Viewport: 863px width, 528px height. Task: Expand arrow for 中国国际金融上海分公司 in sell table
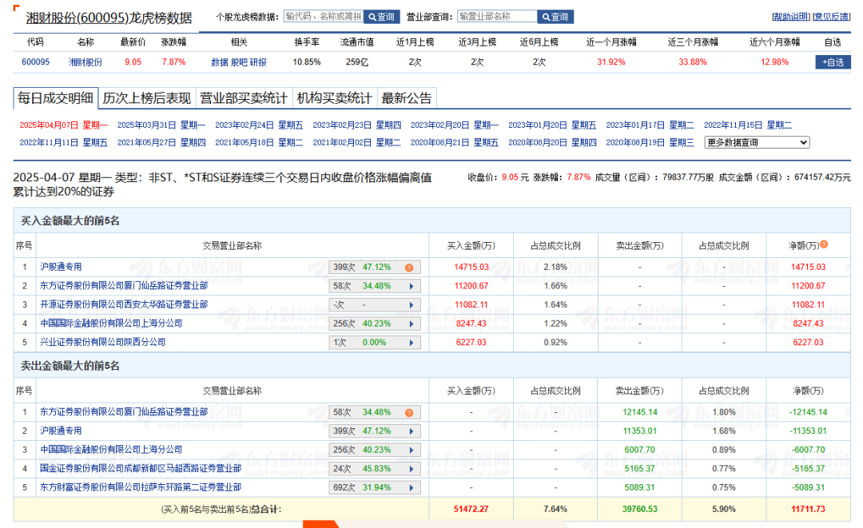point(412,451)
